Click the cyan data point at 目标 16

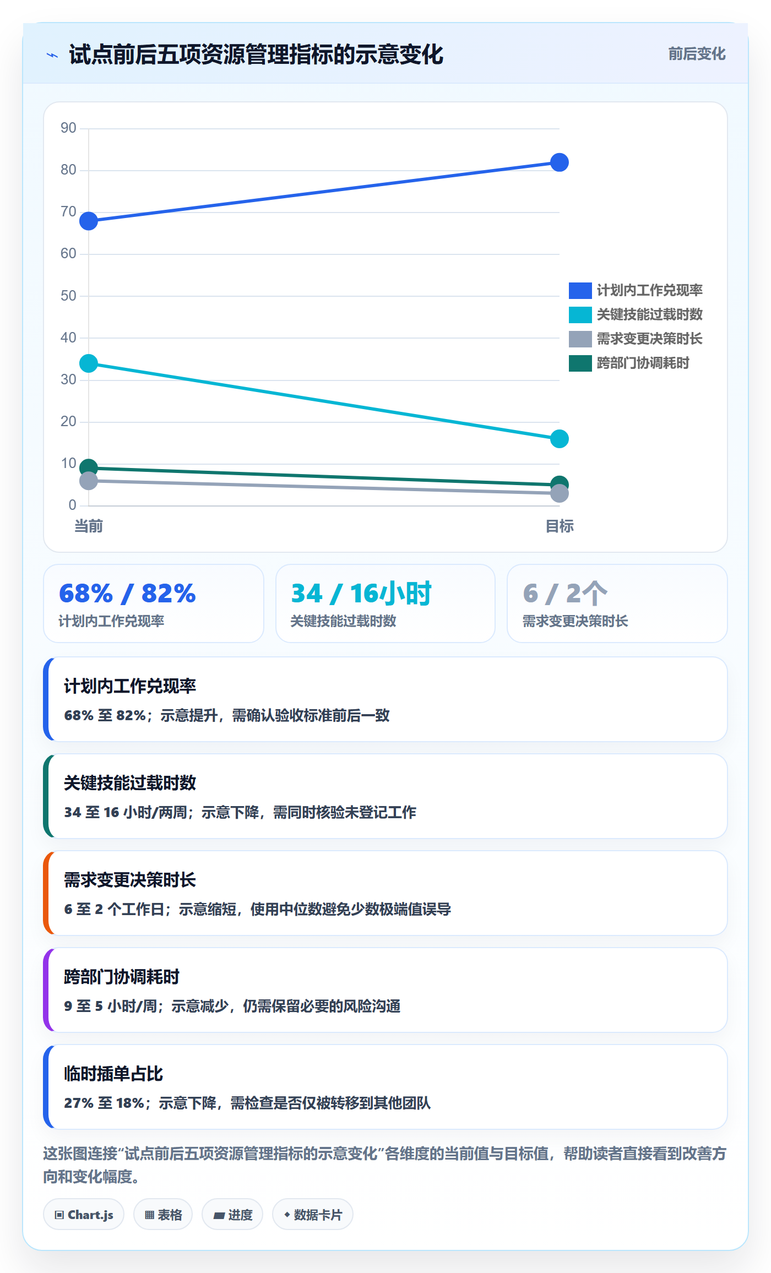[x=560, y=439]
